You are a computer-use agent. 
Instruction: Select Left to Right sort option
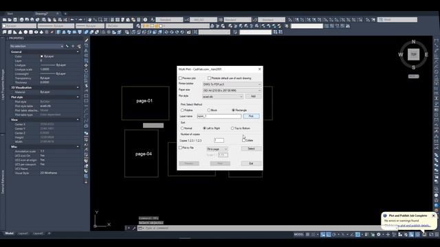pos(205,128)
